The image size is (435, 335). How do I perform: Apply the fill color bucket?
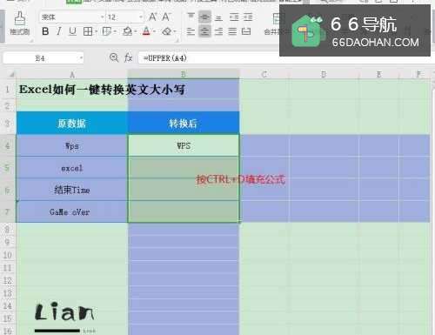click(x=127, y=31)
